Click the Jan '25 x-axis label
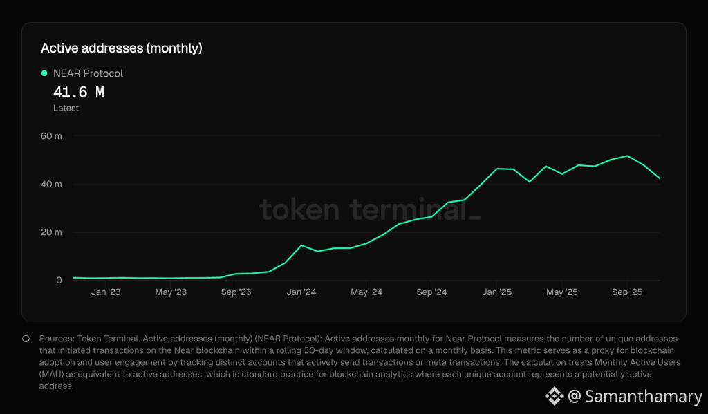Screen dimensions: 708x414 496,292
